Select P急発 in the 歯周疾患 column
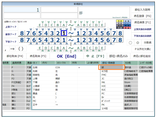The image size is (157, 118). pos(18,90)
